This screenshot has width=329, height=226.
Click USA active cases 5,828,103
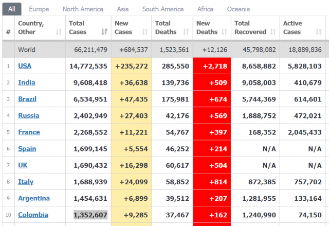pos(305,66)
